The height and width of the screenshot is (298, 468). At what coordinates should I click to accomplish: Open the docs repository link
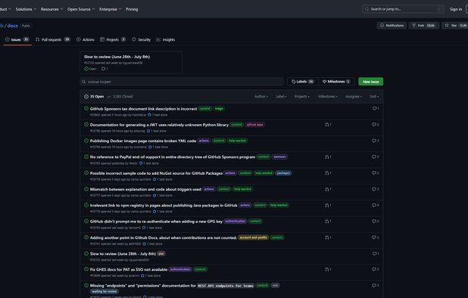click(x=13, y=26)
